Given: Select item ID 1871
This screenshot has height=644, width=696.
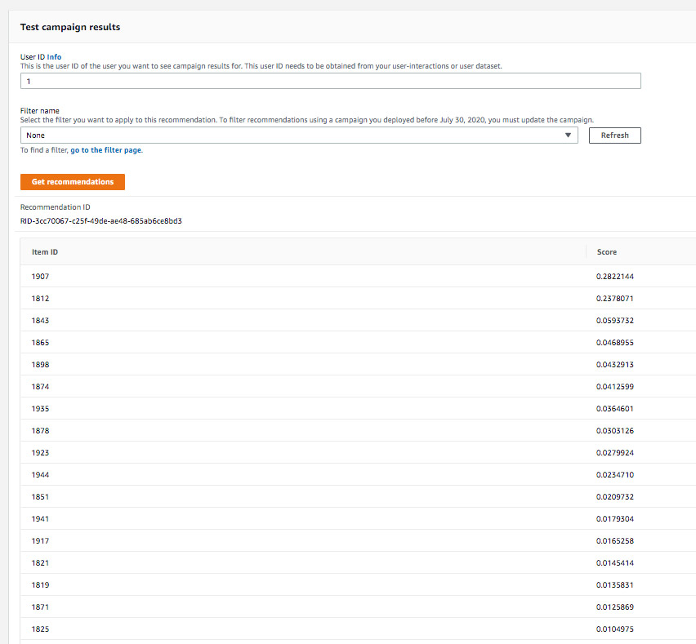Looking at the screenshot, I should pyautogui.click(x=40, y=606).
